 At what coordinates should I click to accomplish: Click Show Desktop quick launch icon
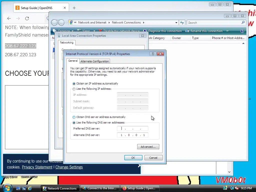pos(18,188)
